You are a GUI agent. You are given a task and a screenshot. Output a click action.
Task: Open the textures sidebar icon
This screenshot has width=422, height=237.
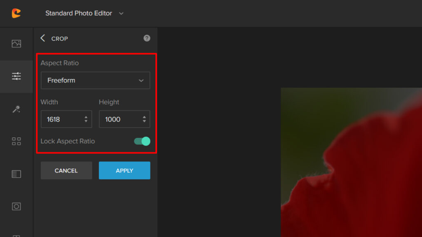click(16, 174)
